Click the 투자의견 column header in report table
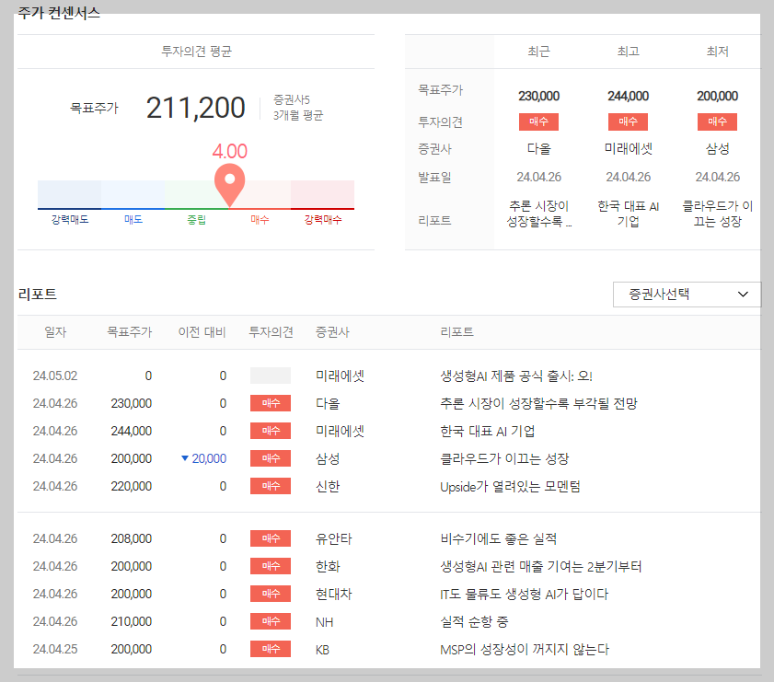This screenshot has width=774, height=682. (x=271, y=332)
